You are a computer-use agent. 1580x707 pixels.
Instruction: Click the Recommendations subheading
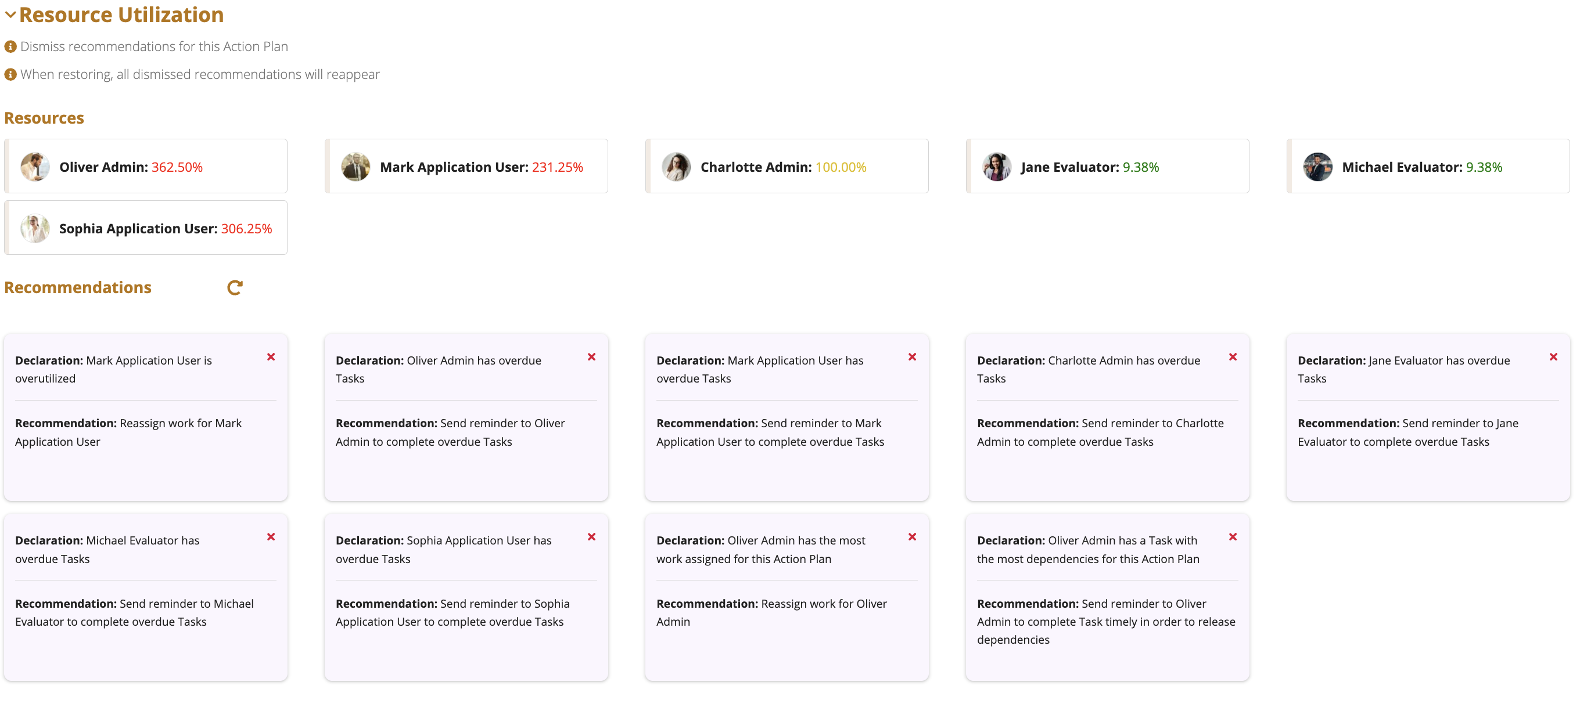click(78, 287)
